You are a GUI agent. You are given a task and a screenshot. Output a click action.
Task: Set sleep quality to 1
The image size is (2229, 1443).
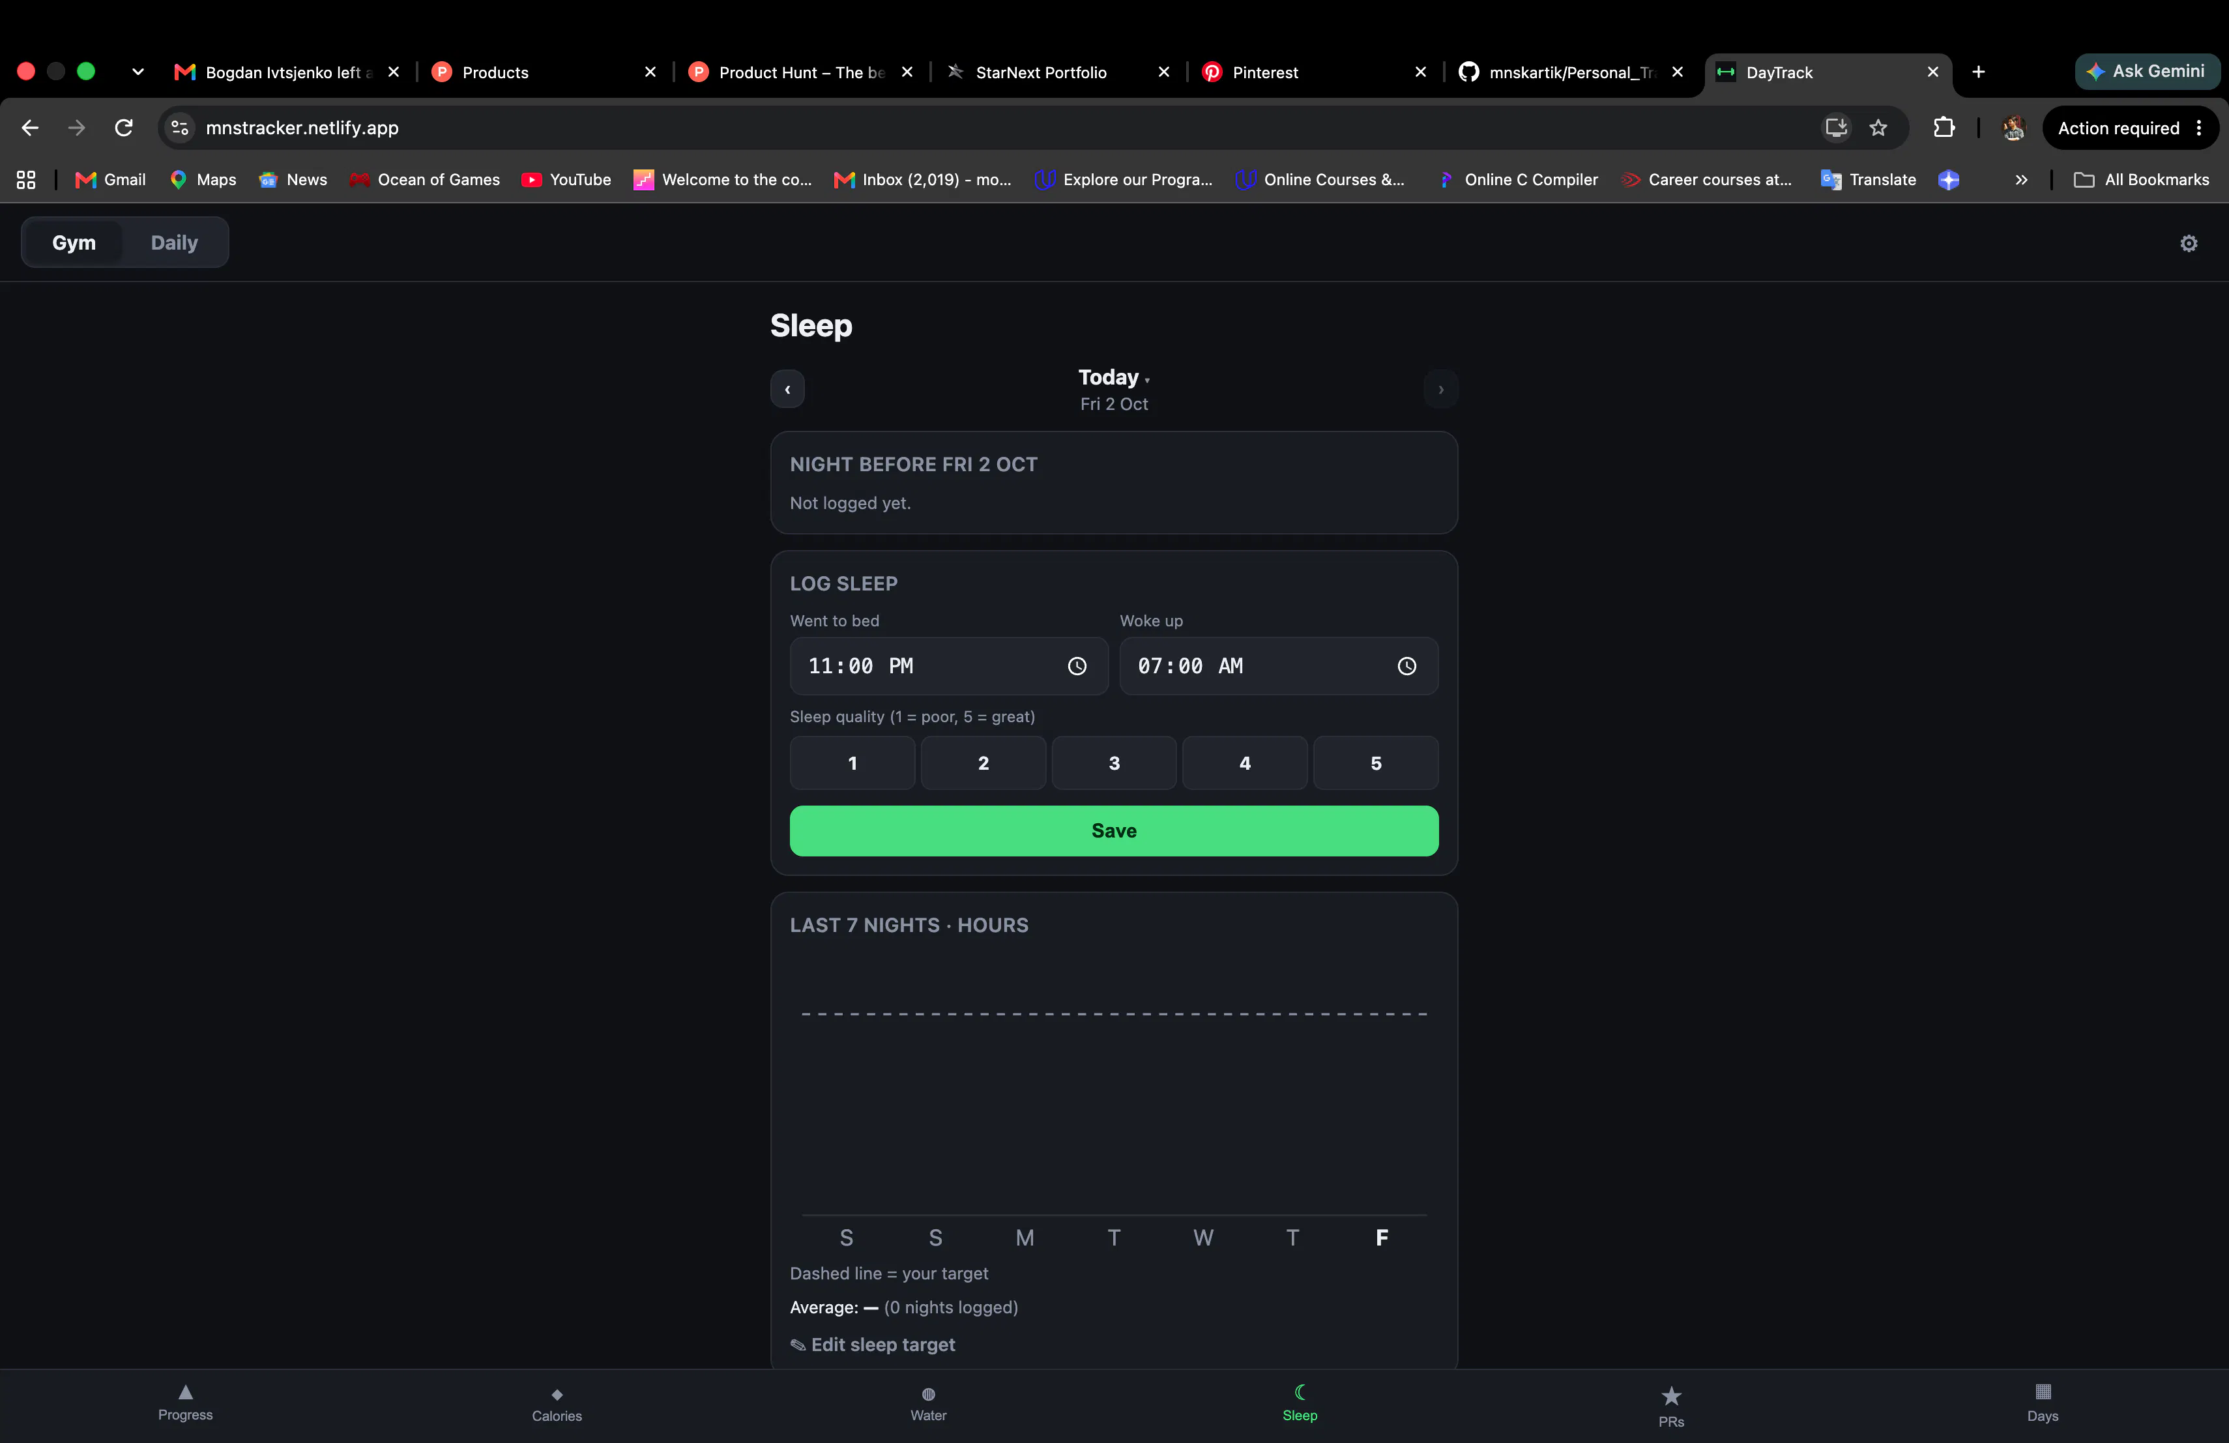tap(852, 763)
